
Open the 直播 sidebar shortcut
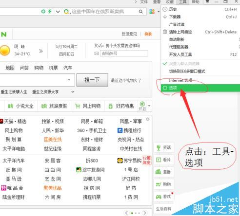click(163, 172)
